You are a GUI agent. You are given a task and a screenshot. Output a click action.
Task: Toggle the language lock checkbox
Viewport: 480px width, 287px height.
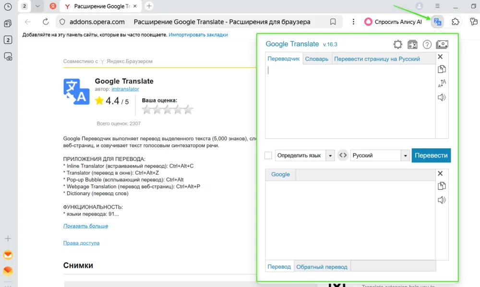coord(268,155)
